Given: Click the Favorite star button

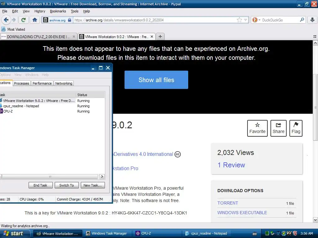Looking at the screenshot, I should [x=257, y=128].
